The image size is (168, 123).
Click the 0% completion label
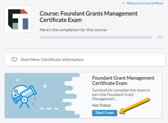[x=160, y=37]
